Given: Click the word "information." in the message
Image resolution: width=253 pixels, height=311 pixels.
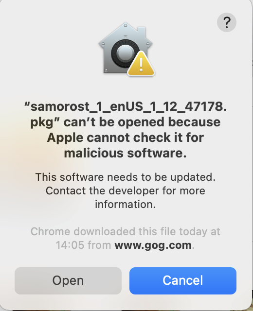Looking at the screenshot, I should [126, 204].
